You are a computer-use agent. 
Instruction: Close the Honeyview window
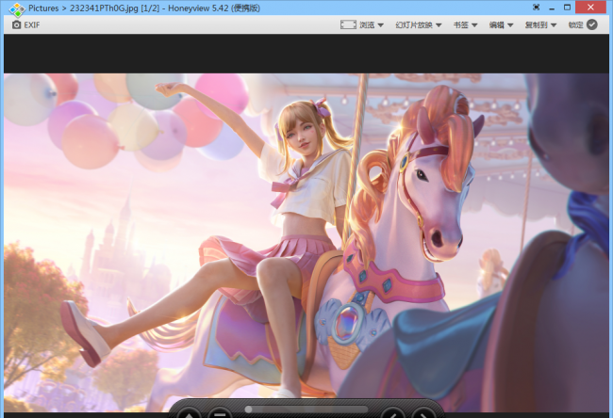pos(591,7)
